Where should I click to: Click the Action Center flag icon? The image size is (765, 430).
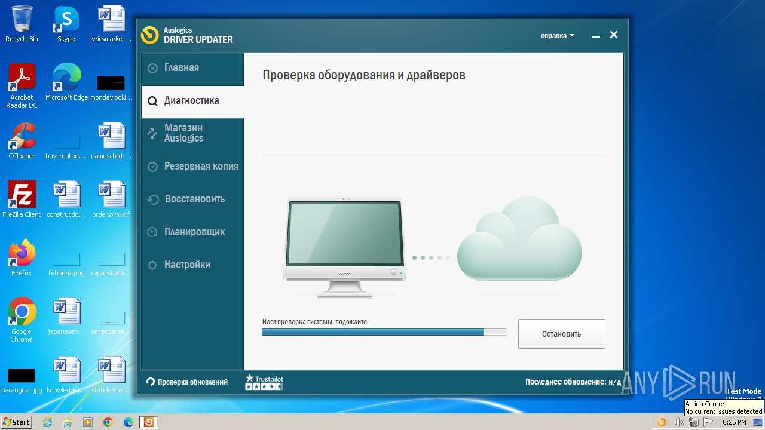[708, 422]
